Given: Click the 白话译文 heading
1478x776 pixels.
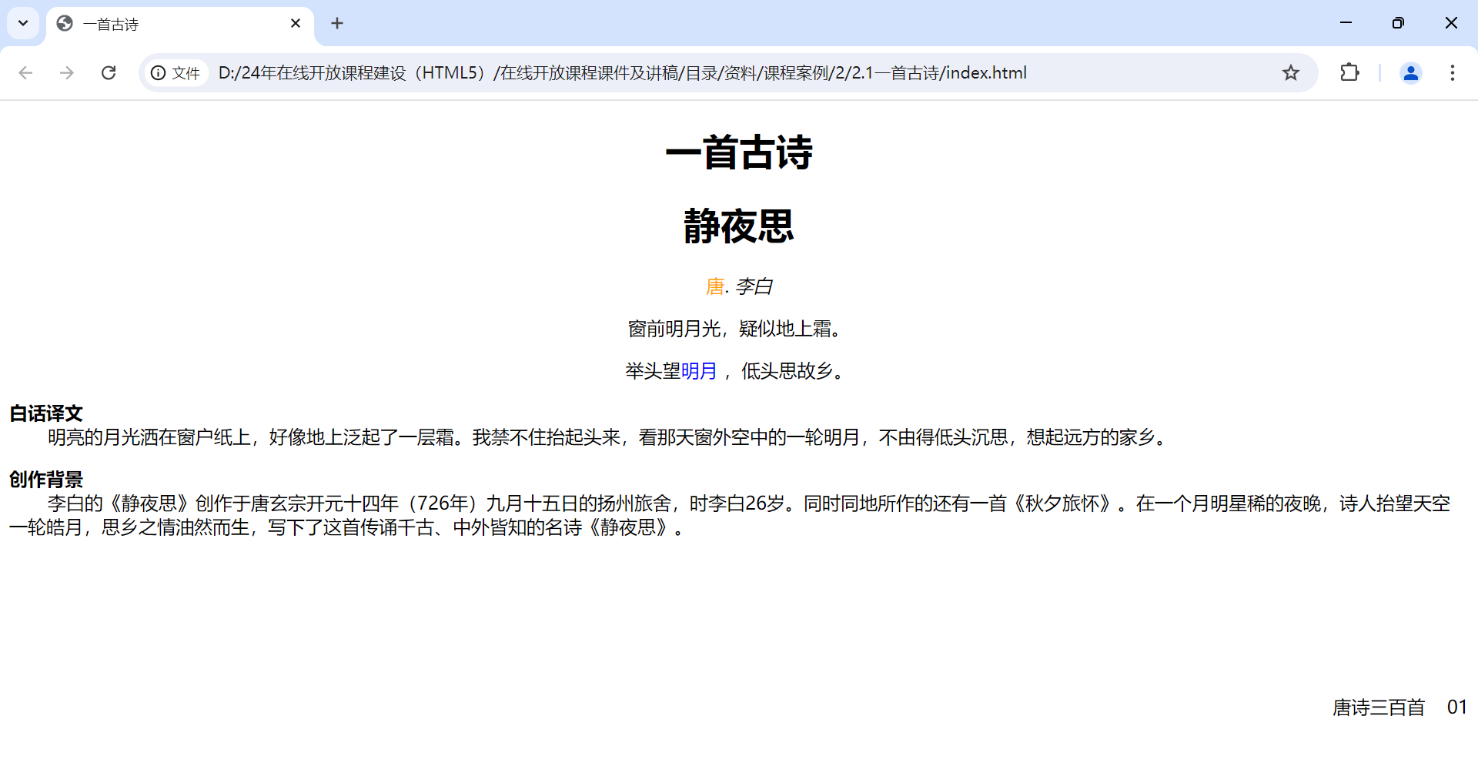Looking at the screenshot, I should [x=46, y=413].
